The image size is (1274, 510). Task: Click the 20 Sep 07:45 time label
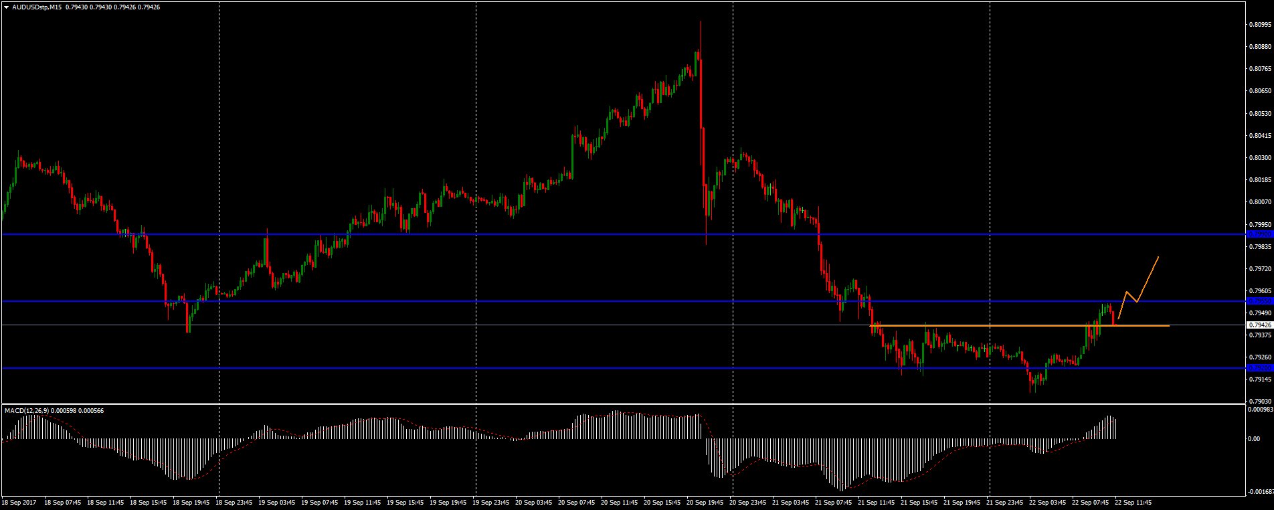[x=578, y=501]
